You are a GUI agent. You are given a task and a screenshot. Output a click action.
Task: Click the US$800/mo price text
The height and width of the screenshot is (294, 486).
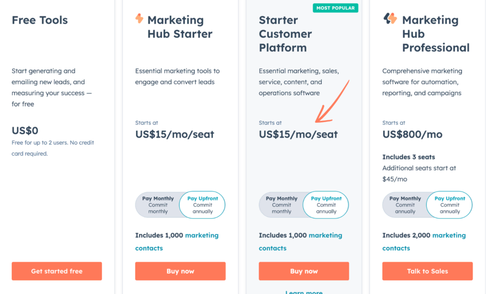click(x=412, y=134)
